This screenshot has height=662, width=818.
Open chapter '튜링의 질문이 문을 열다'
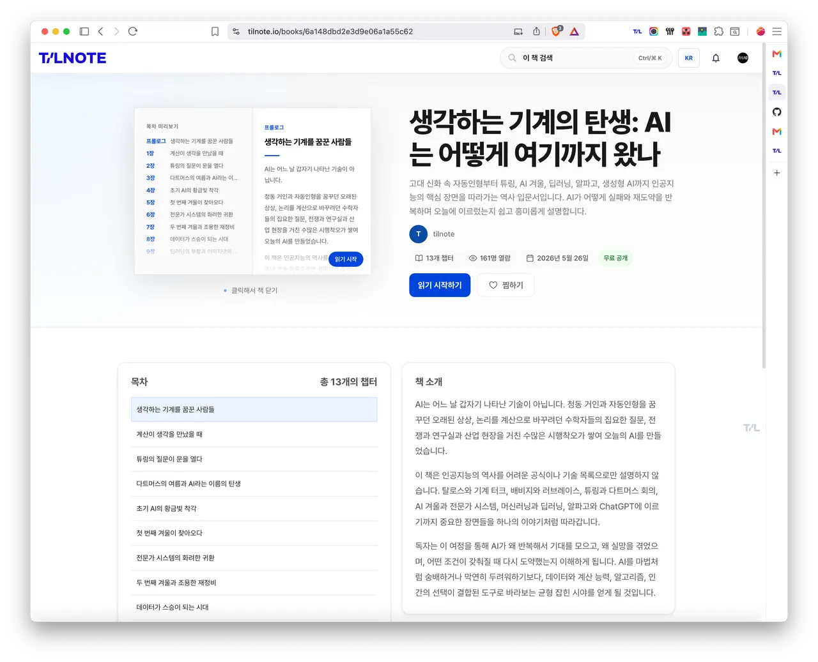tap(254, 459)
